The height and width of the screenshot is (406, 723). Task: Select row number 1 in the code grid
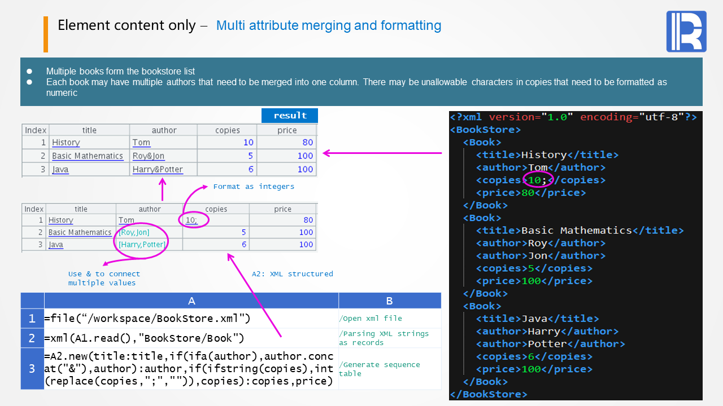tap(32, 319)
